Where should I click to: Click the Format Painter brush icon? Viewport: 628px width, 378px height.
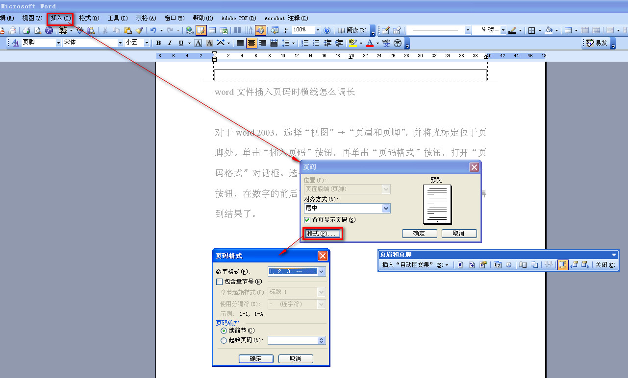point(139,30)
